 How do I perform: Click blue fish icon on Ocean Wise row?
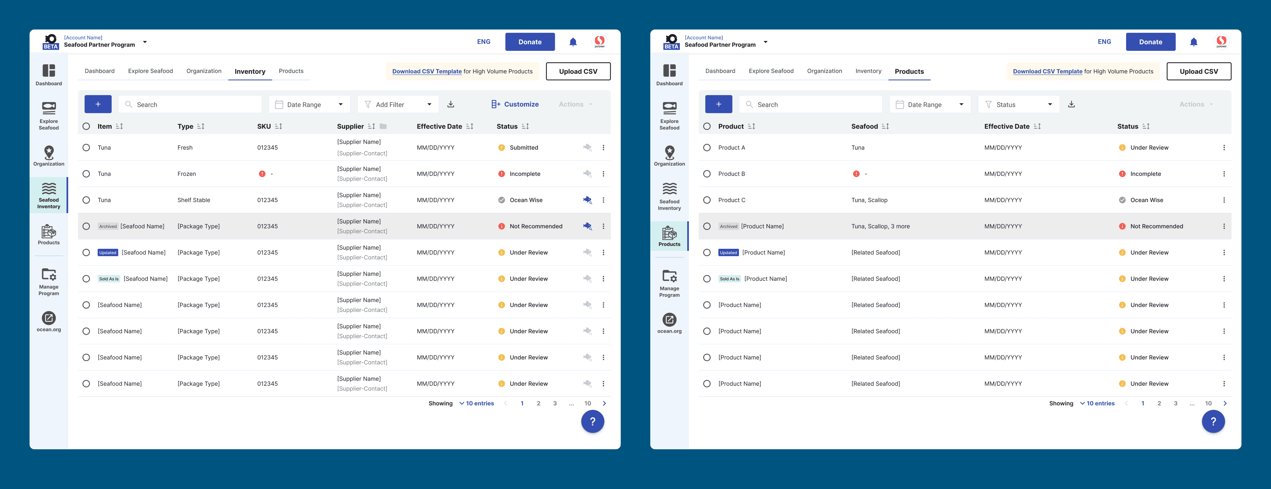click(587, 200)
